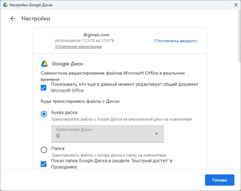
Task: Click the storage usage text 11,3 ГБ
Action: 84,41
